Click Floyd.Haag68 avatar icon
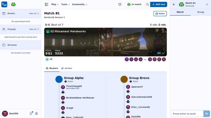The width and height of the screenshot is (211, 118). 63,87
